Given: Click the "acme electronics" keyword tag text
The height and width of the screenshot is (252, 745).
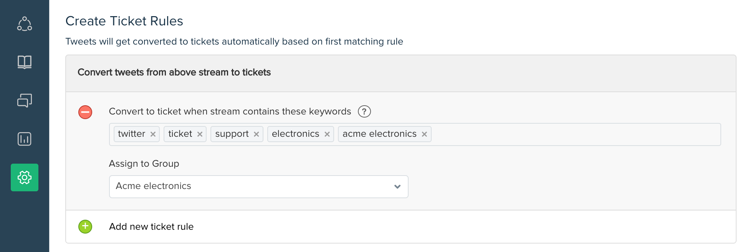Looking at the screenshot, I should point(379,134).
